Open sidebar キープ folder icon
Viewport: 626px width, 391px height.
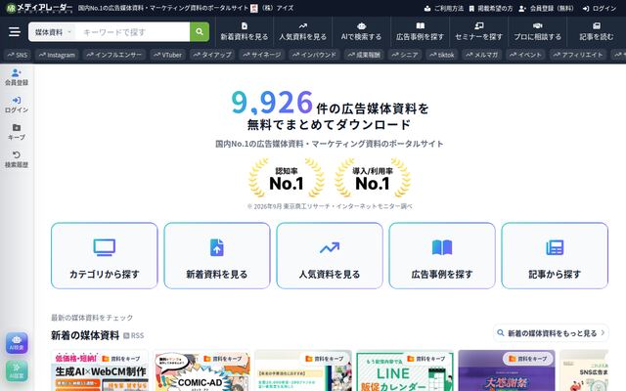pyautogui.click(x=17, y=132)
